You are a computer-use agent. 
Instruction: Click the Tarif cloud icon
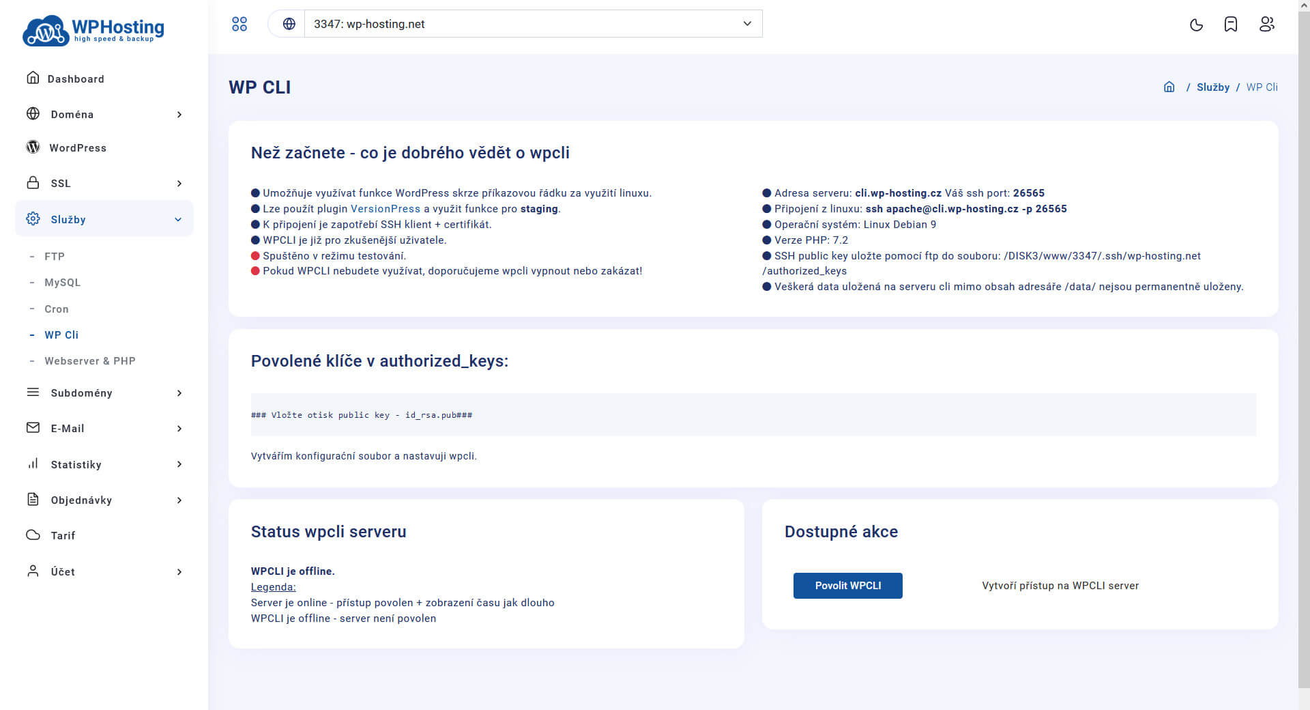pyautogui.click(x=33, y=535)
